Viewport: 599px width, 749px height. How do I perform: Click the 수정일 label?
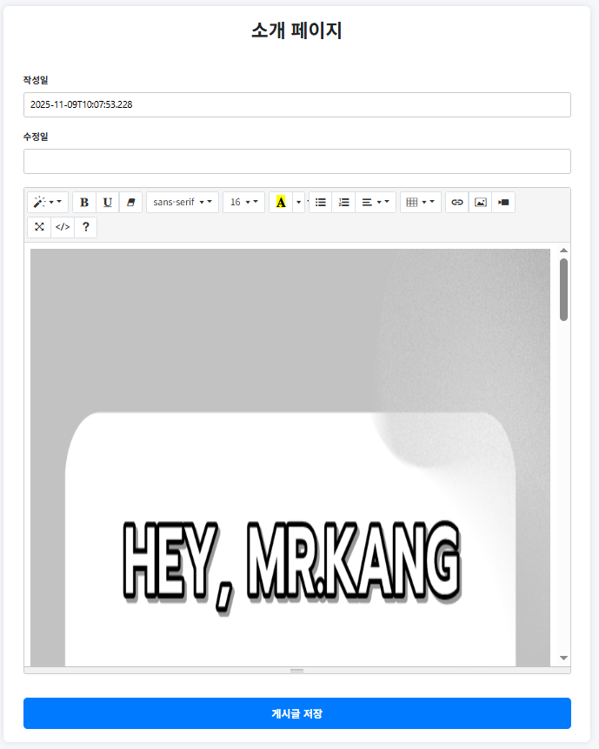coord(36,137)
